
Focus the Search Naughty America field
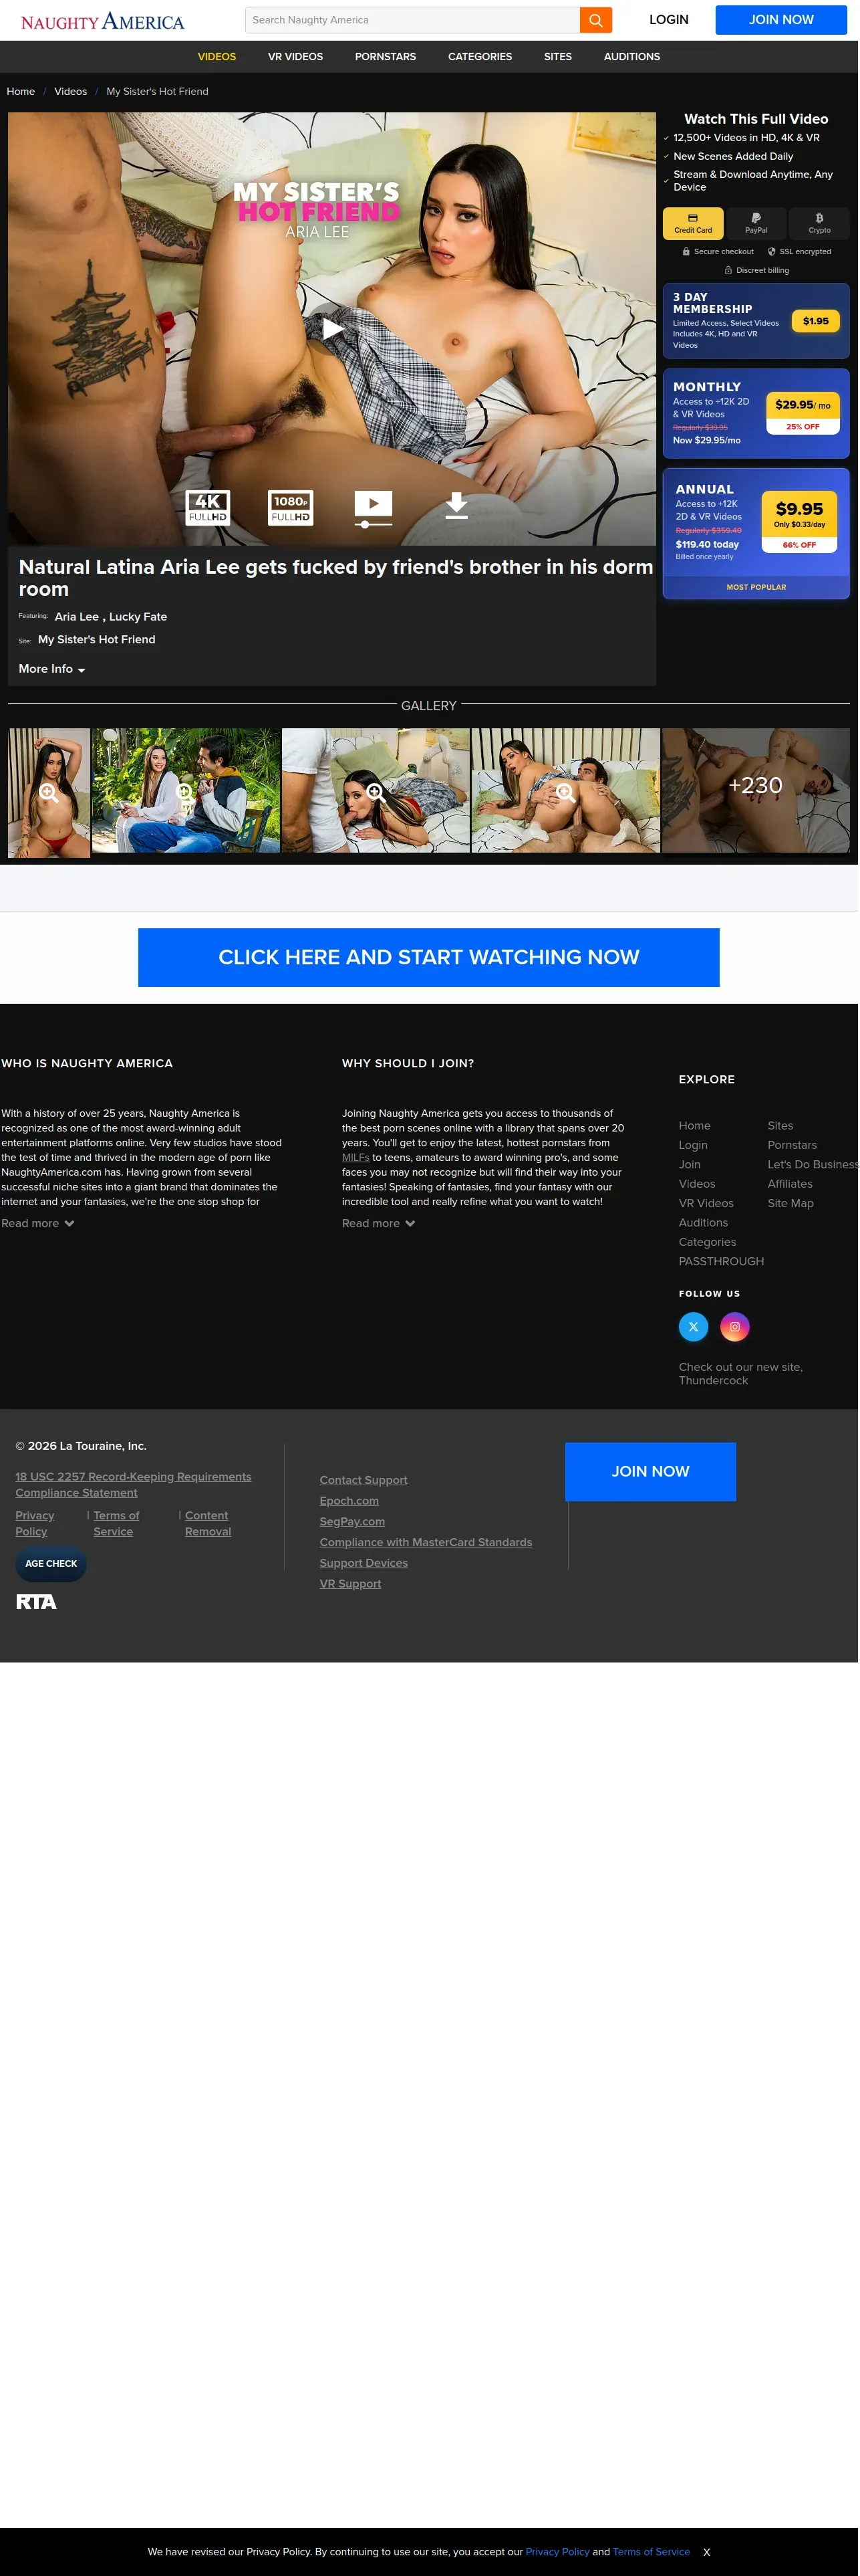click(414, 20)
